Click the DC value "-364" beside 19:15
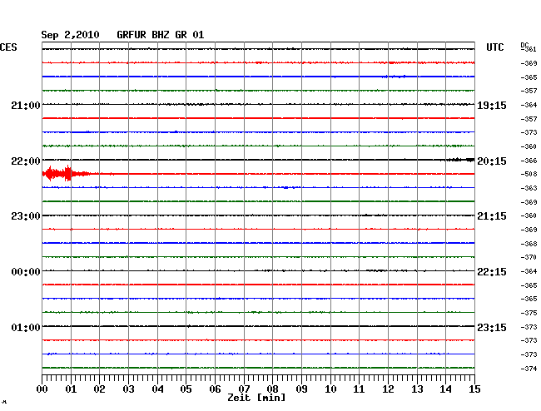 click(529, 105)
